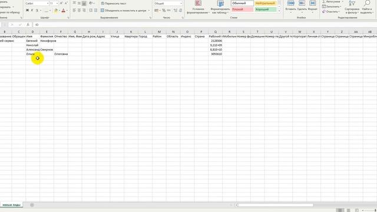The width and height of the screenshot is (377, 212).
Task: Align text to bottom edge
Action: [x=84, y=3]
